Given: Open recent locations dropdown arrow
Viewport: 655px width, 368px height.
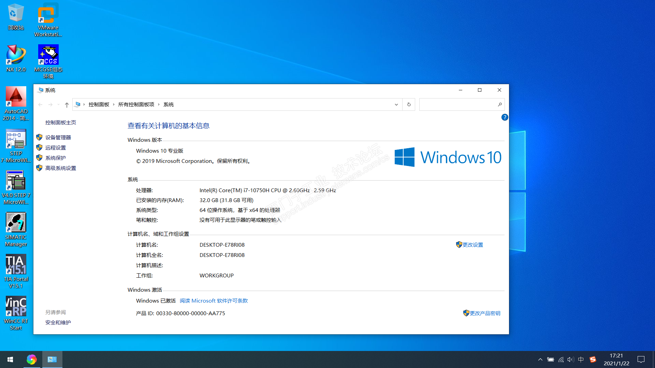Looking at the screenshot, I should pyautogui.click(x=58, y=105).
